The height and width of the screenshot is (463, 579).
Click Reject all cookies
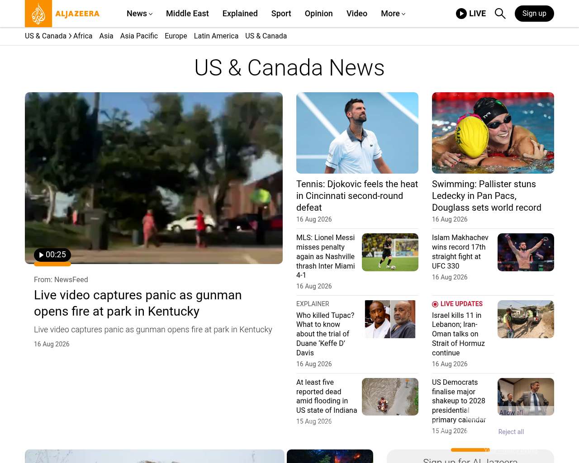coord(511,432)
